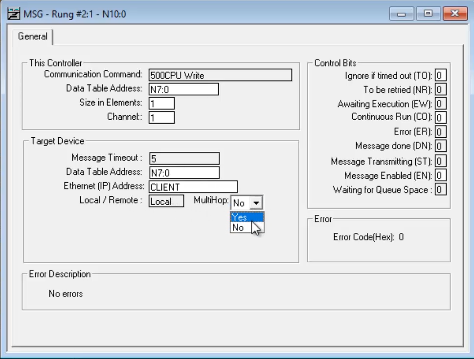Toggle Message done (DN) bit
The width and height of the screenshot is (474, 359).
440,146
